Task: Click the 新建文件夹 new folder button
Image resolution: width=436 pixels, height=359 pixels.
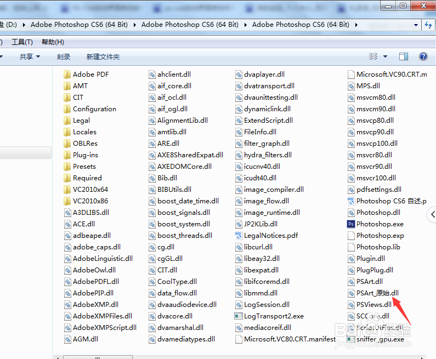Action: [103, 56]
